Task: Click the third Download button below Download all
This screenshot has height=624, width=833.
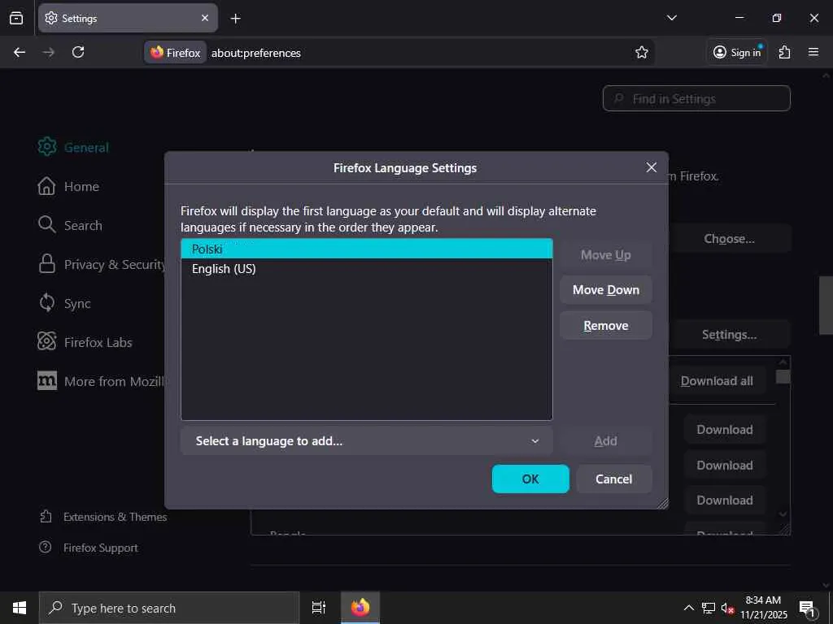Action: (725, 500)
